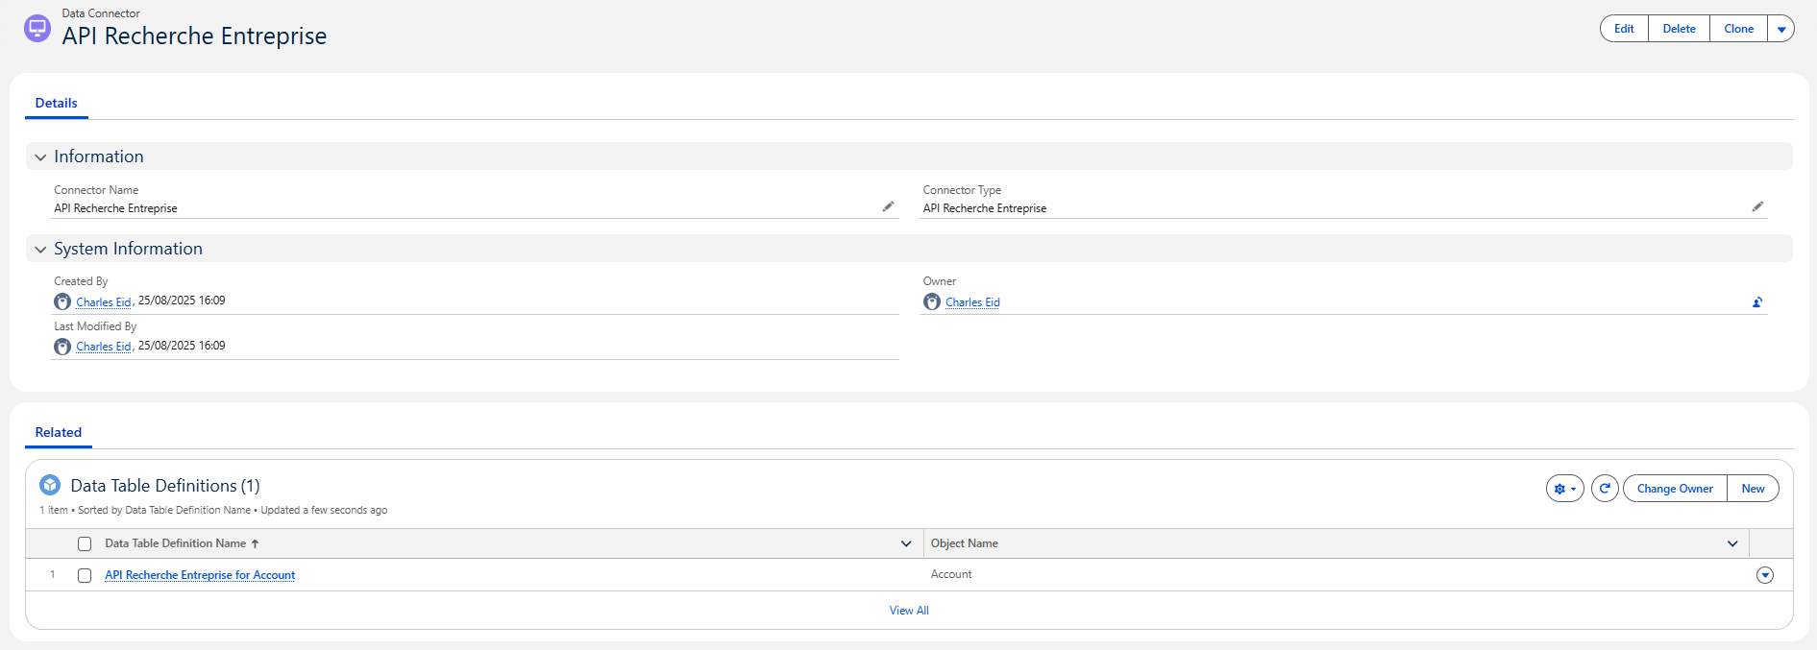Image resolution: width=1817 pixels, height=650 pixels.
Task: Open more actions dropdown next to Clone
Action: point(1781,29)
